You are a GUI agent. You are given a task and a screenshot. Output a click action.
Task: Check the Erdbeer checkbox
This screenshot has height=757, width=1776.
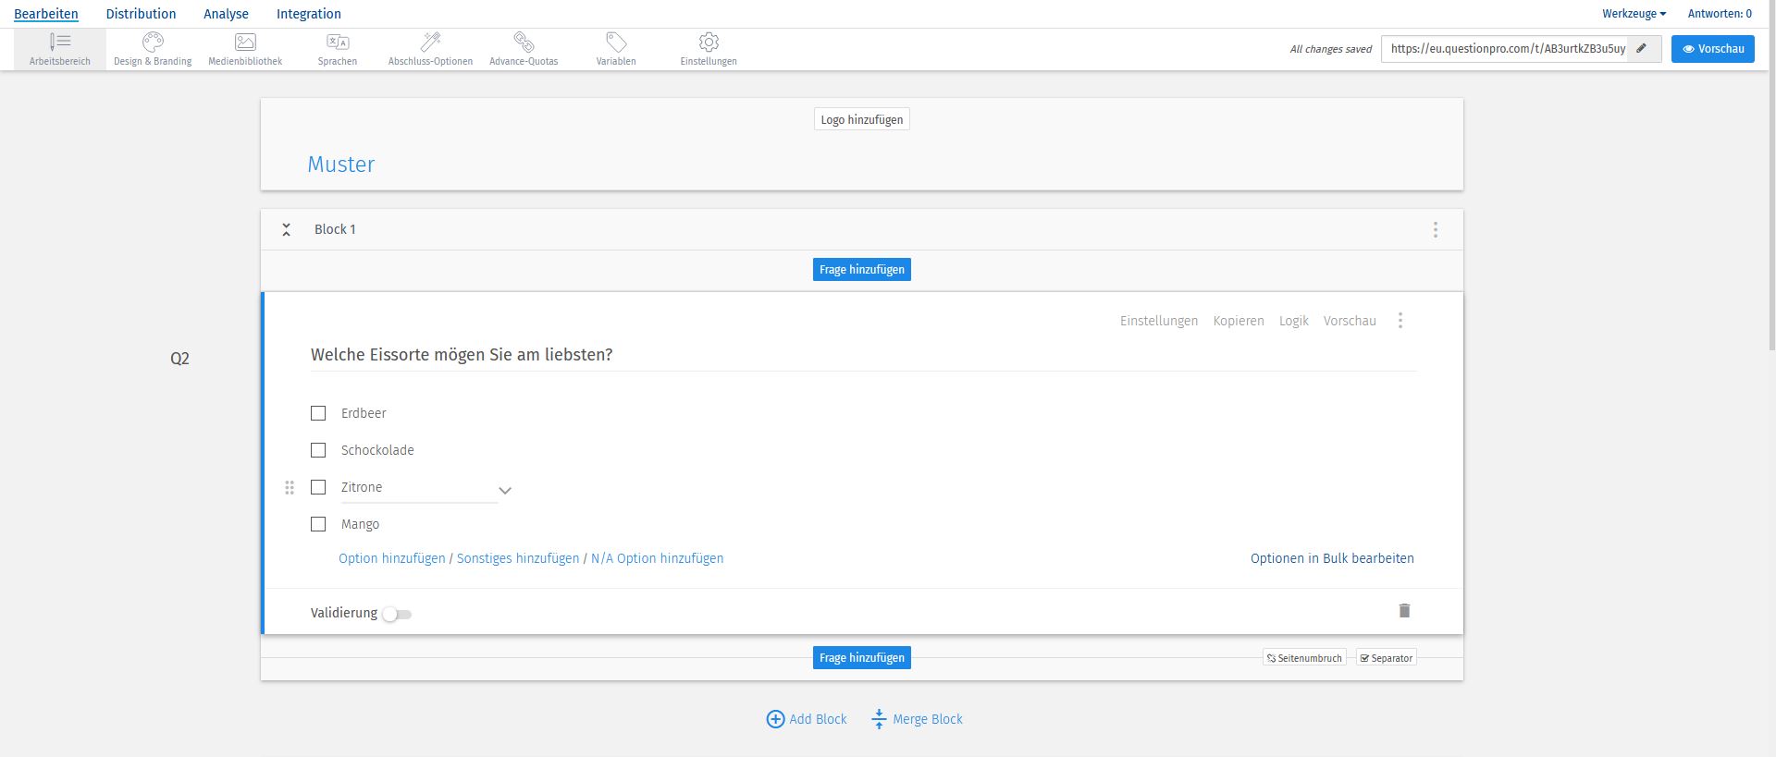click(x=318, y=413)
